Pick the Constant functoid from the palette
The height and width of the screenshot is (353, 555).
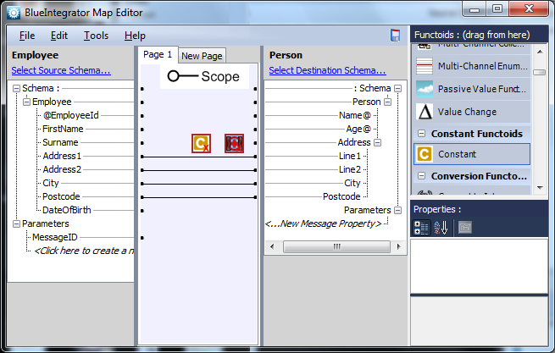tap(472, 154)
